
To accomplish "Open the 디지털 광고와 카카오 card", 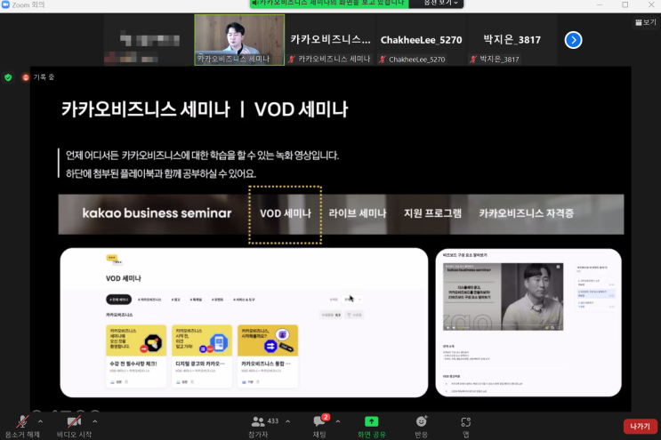I will pyautogui.click(x=202, y=356).
